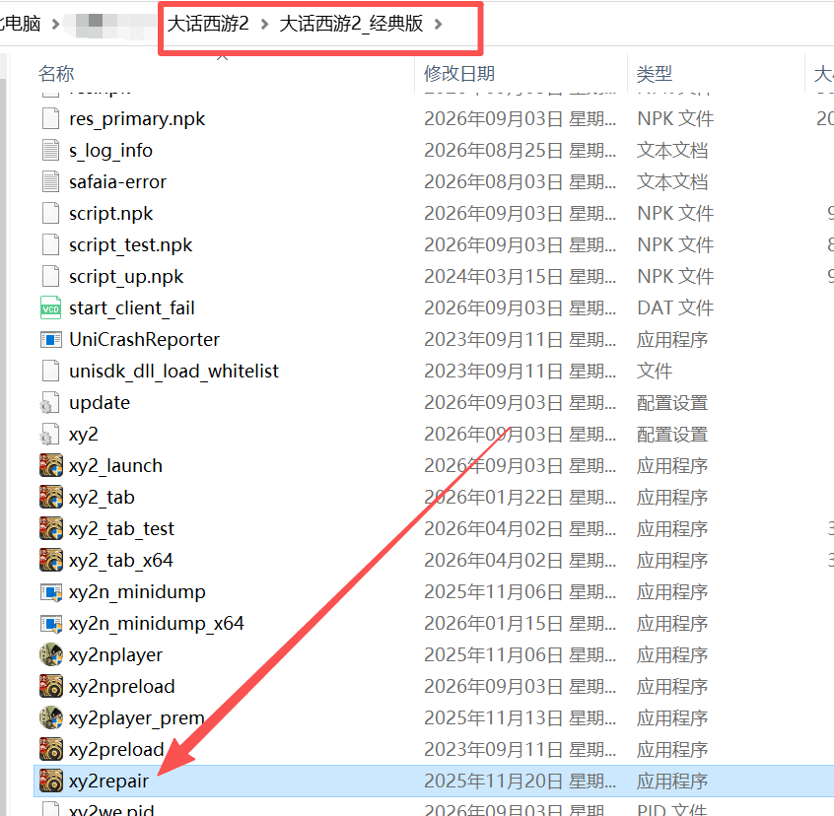834x816 pixels.
Task: Click the xy2_launch game icon
Action: pyautogui.click(x=51, y=466)
